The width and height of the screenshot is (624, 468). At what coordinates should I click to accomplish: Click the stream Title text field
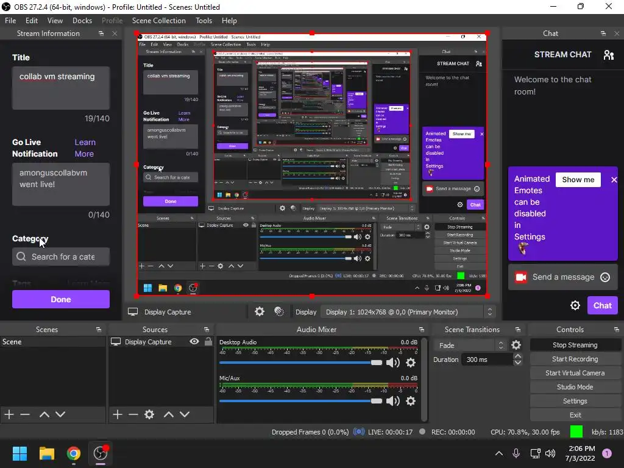click(x=61, y=88)
